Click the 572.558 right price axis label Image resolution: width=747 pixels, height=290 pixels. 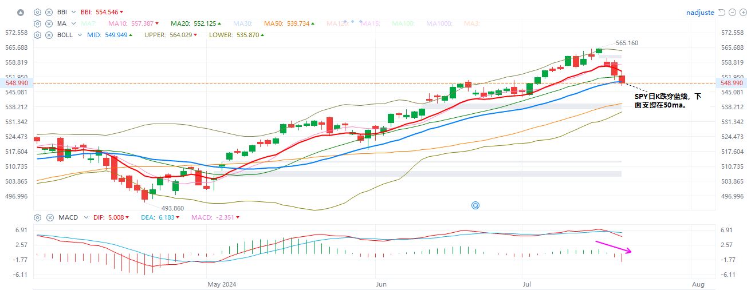pos(732,33)
